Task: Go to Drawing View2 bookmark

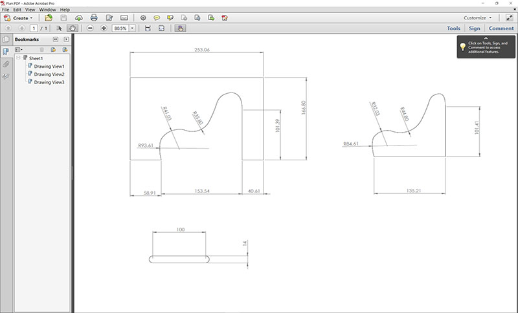Action: click(49, 74)
